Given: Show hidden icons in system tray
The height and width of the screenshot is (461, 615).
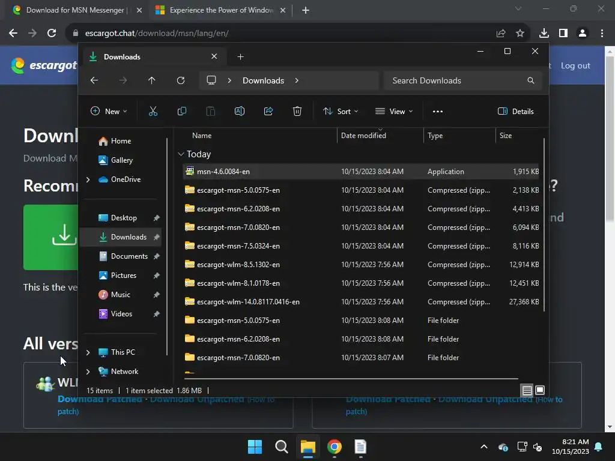Looking at the screenshot, I should click(x=484, y=447).
